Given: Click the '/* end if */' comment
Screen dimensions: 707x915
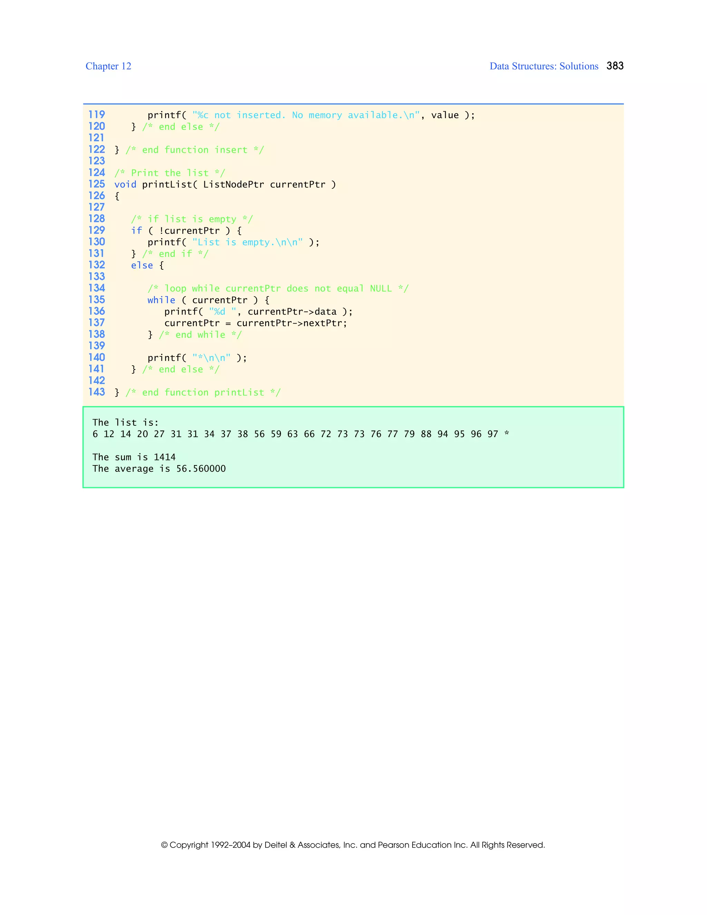Looking at the screenshot, I should [x=175, y=254].
